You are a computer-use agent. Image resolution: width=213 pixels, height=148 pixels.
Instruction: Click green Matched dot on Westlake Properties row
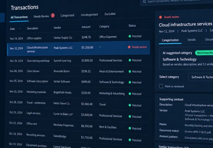click(130, 128)
